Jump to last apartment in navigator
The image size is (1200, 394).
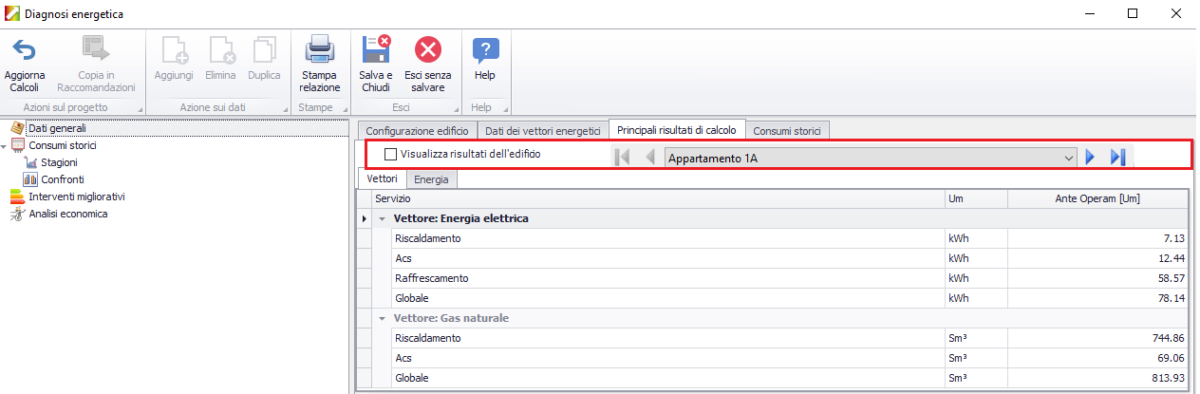pyautogui.click(x=1117, y=158)
